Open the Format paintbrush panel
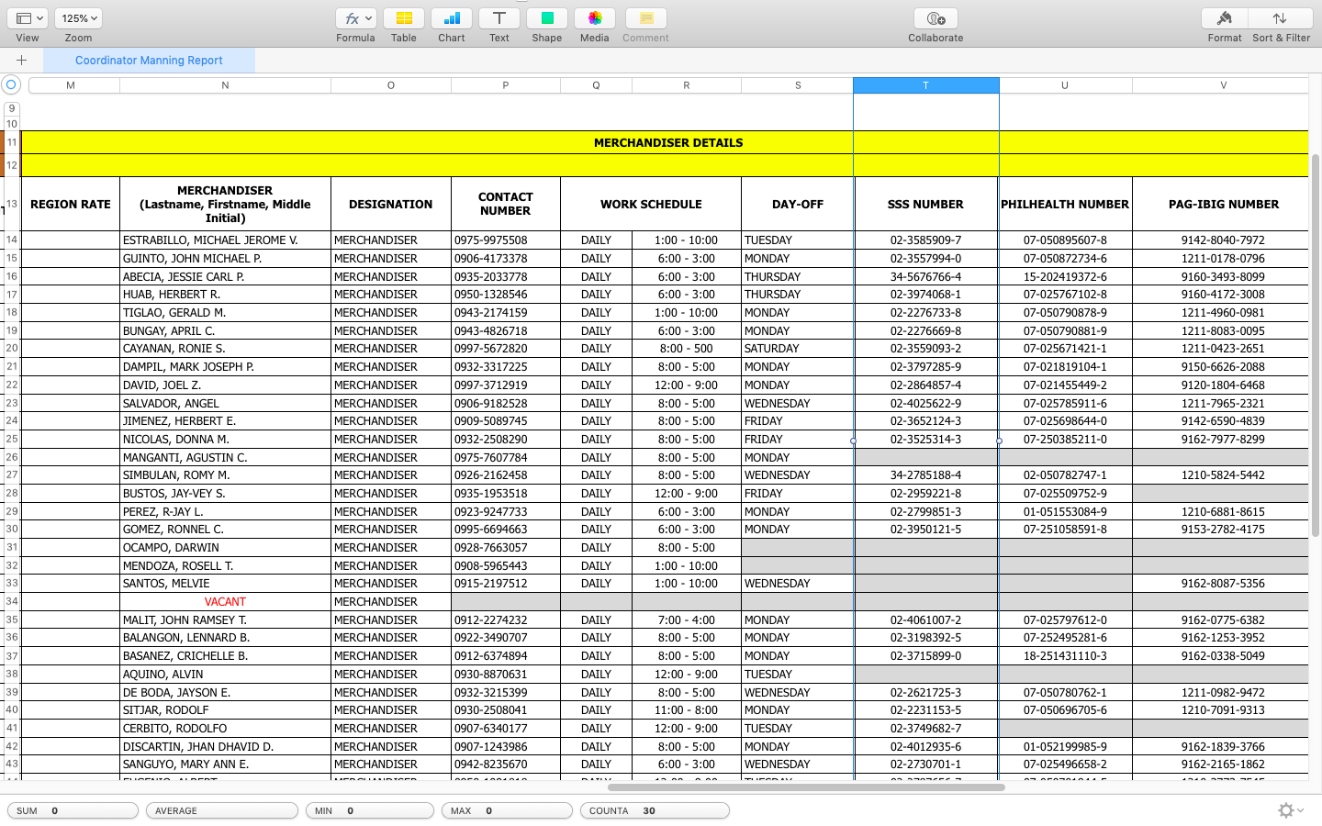Viewport: 1322px width, 826px height. point(1225,18)
